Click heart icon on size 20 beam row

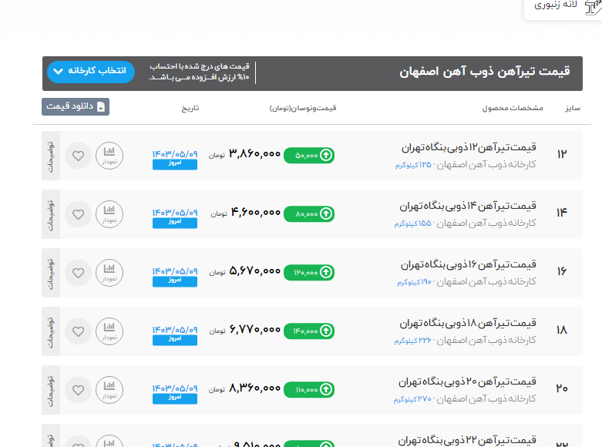coord(78,389)
